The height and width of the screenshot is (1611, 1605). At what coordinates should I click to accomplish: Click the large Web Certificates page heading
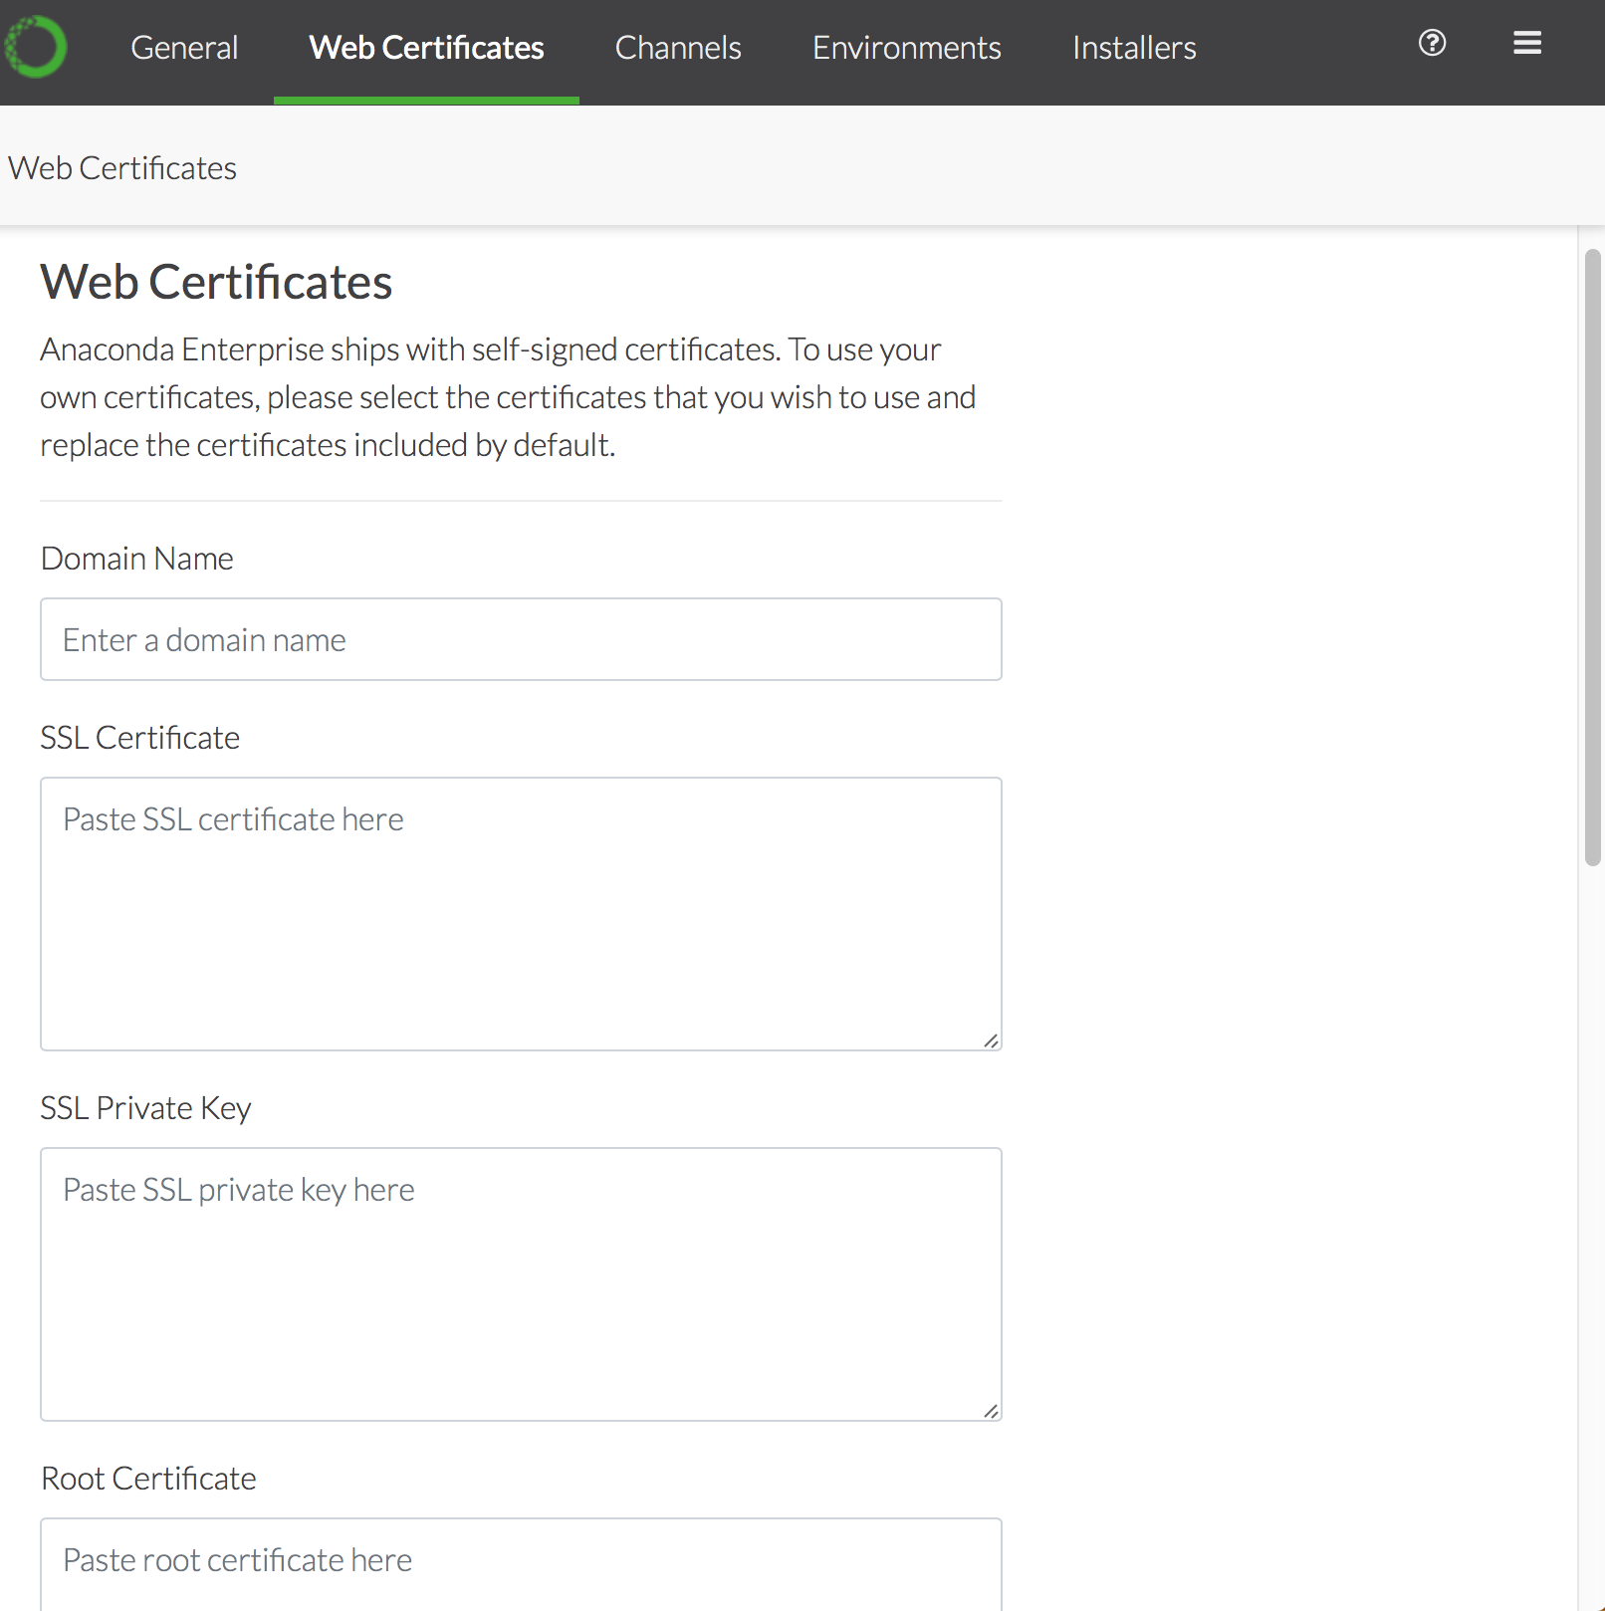coord(216,282)
